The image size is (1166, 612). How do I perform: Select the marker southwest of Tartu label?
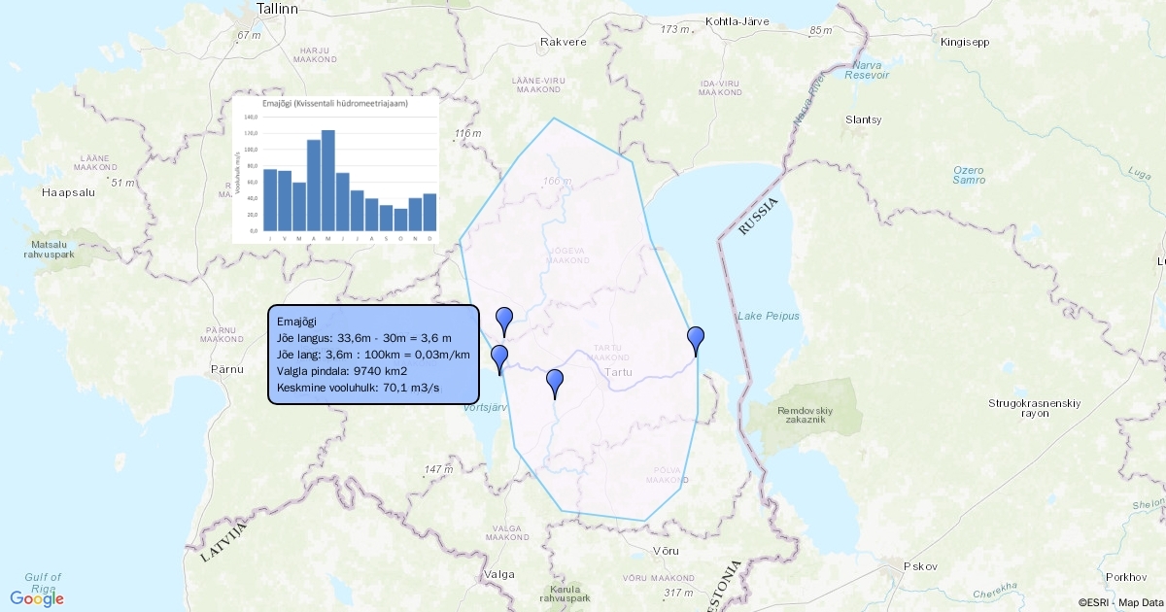coord(555,383)
